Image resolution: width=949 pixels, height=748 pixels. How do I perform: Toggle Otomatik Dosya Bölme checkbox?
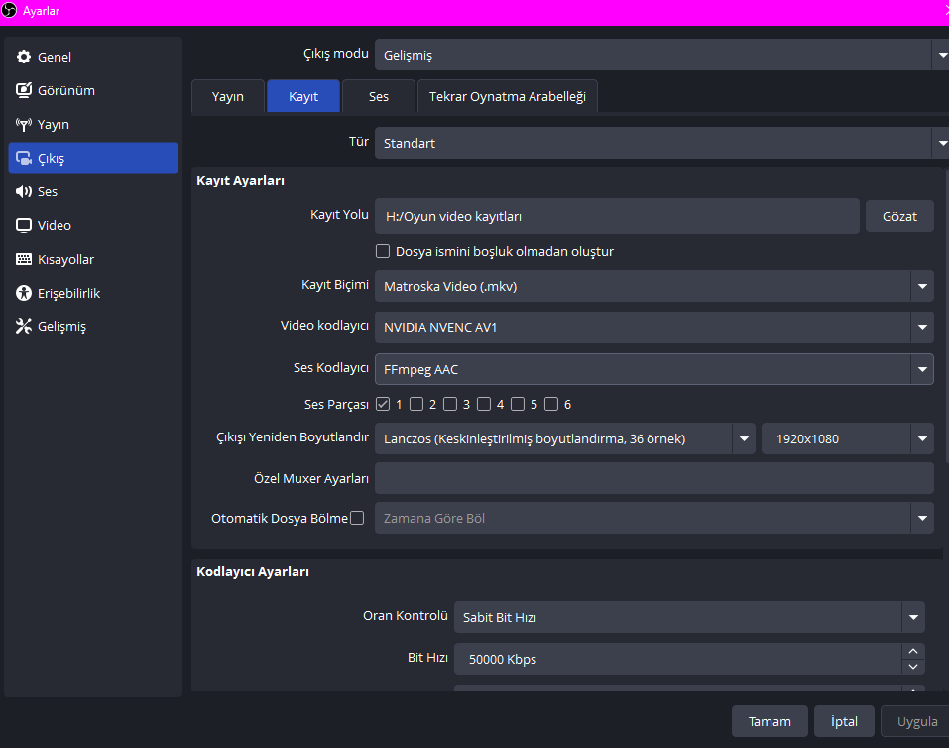point(357,518)
